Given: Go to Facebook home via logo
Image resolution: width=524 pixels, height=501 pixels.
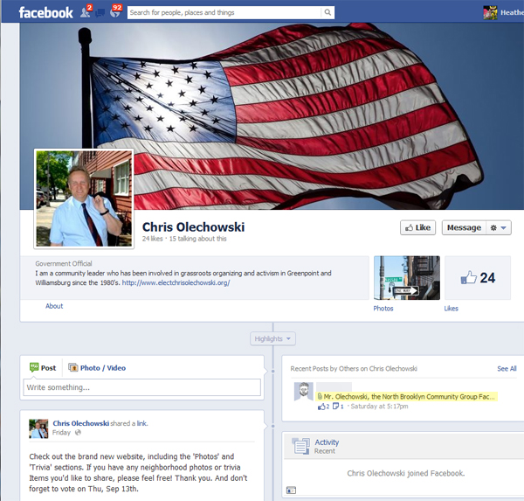Looking at the screenshot, I should click(45, 12).
